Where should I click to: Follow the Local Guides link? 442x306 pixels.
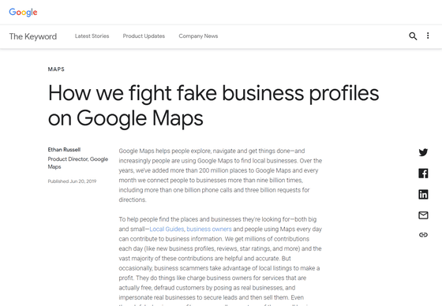click(x=167, y=229)
